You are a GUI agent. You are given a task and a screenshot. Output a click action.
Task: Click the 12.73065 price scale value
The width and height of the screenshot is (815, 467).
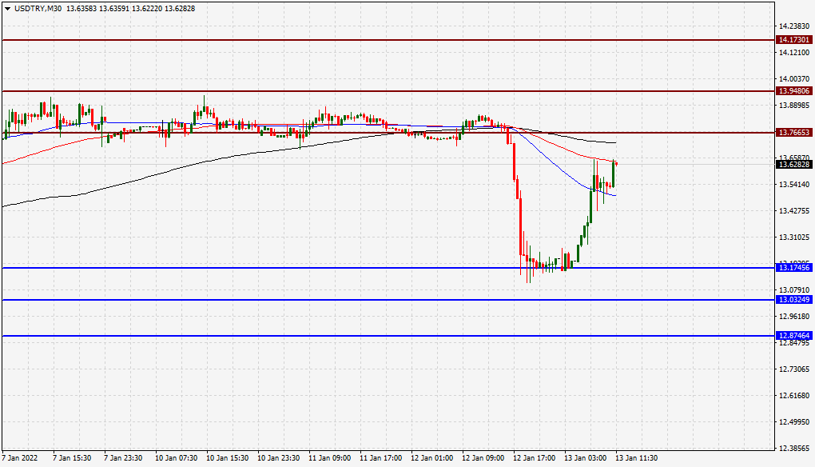(x=793, y=369)
